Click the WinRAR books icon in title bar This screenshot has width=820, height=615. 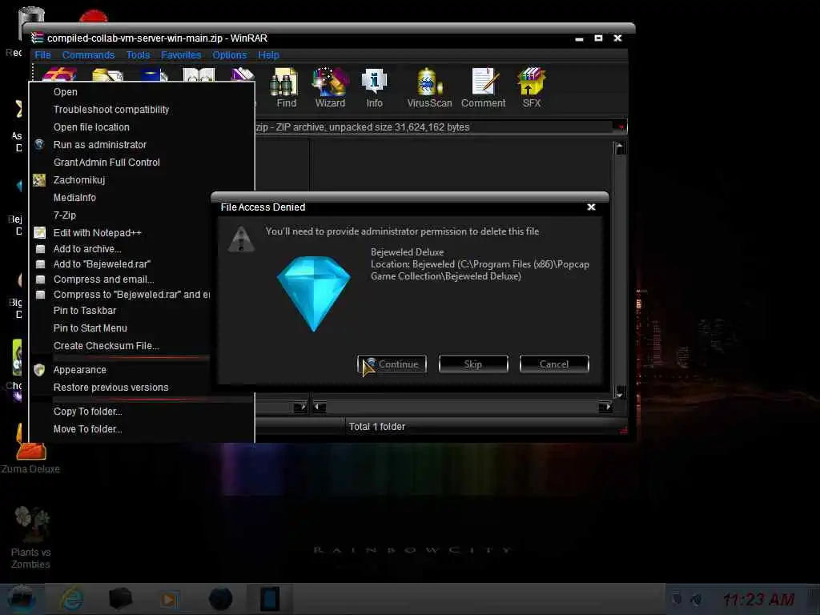[x=37, y=38]
